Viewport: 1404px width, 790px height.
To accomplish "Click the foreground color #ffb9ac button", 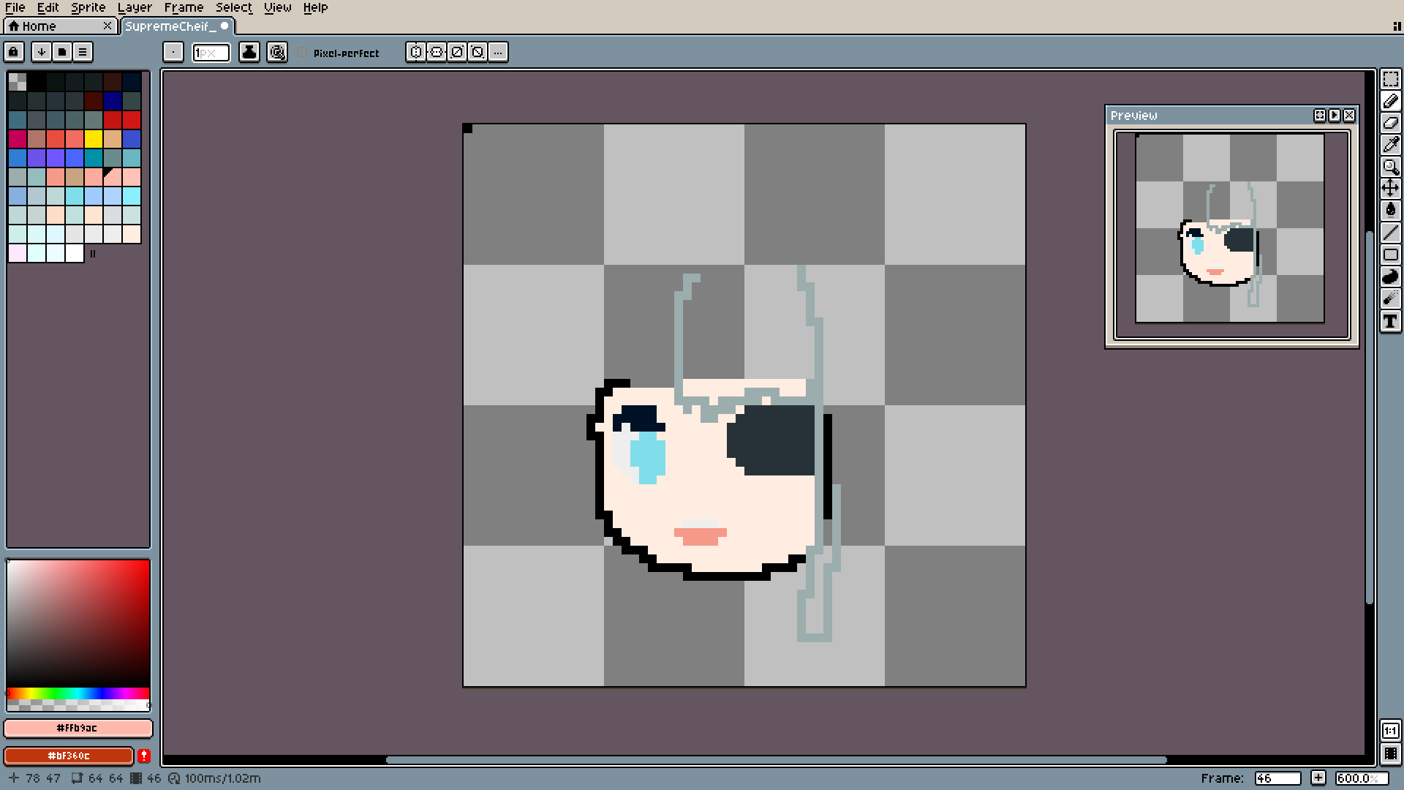I will point(78,728).
